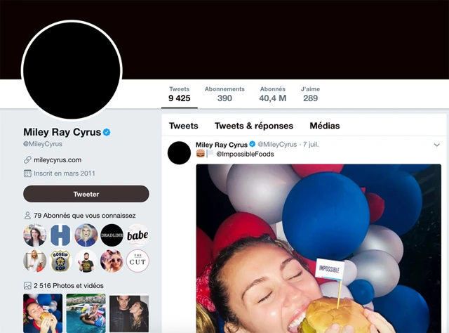Click the large black profile picture
449x333 pixels.
tap(72, 71)
